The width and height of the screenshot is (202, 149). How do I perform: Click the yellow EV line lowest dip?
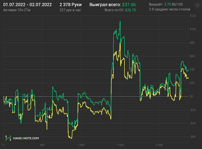[71, 138]
